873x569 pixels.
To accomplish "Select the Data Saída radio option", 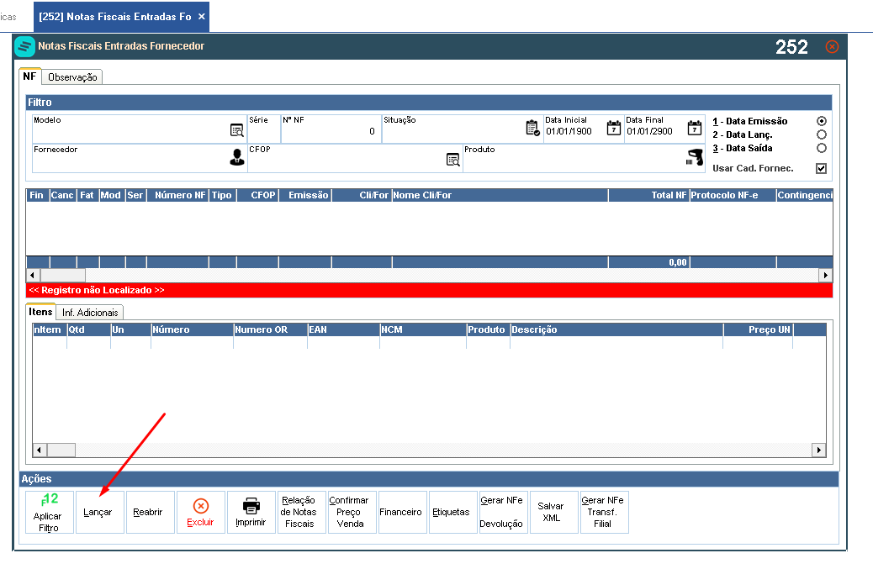I will click(x=821, y=148).
